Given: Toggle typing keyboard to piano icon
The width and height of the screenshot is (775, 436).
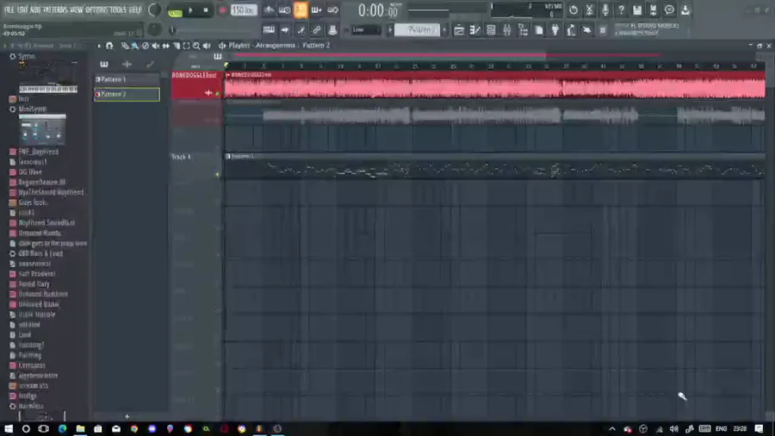Looking at the screenshot, I should click(x=269, y=30).
